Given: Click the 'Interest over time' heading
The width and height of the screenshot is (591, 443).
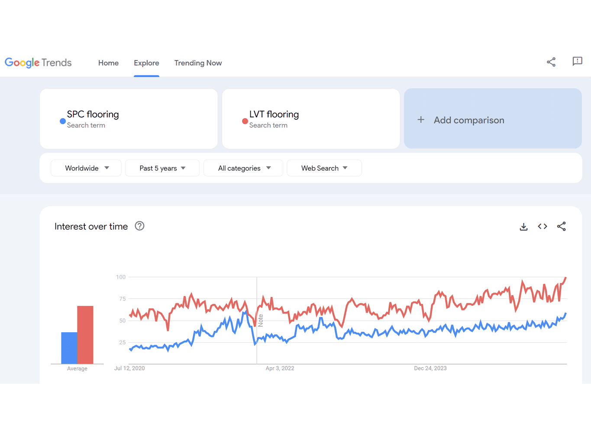Looking at the screenshot, I should pos(91,226).
